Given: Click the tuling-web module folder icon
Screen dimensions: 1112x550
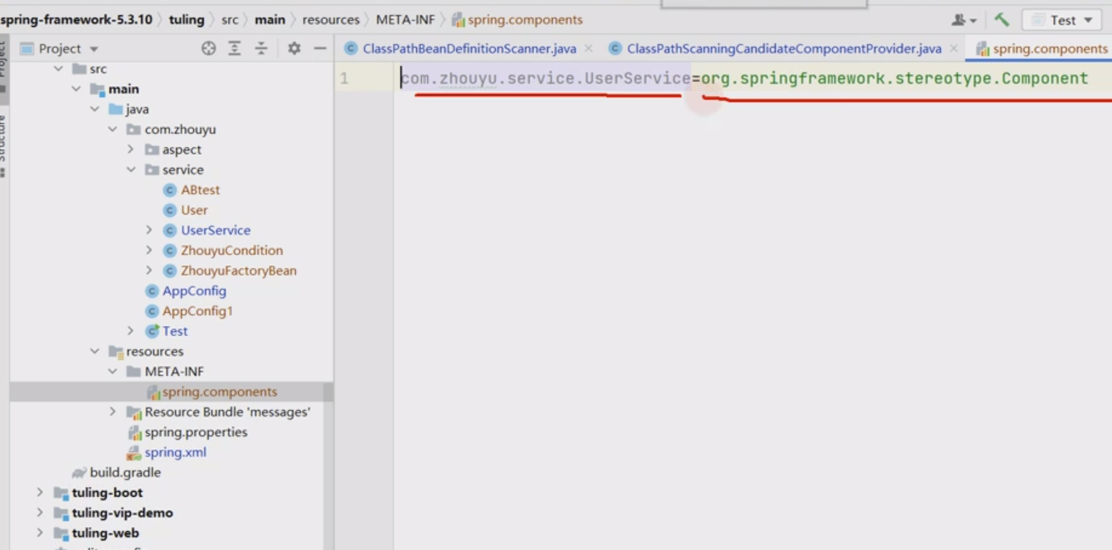Looking at the screenshot, I should [x=61, y=533].
